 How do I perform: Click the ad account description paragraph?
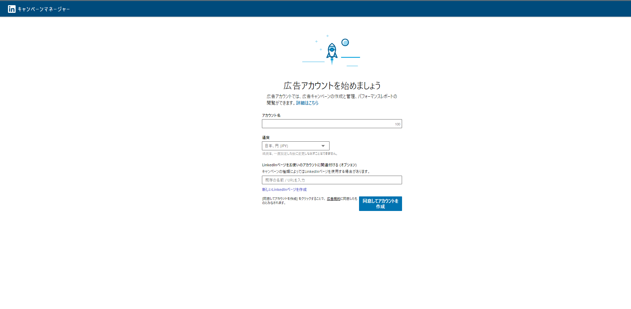pyautogui.click(x=332, y=97)
